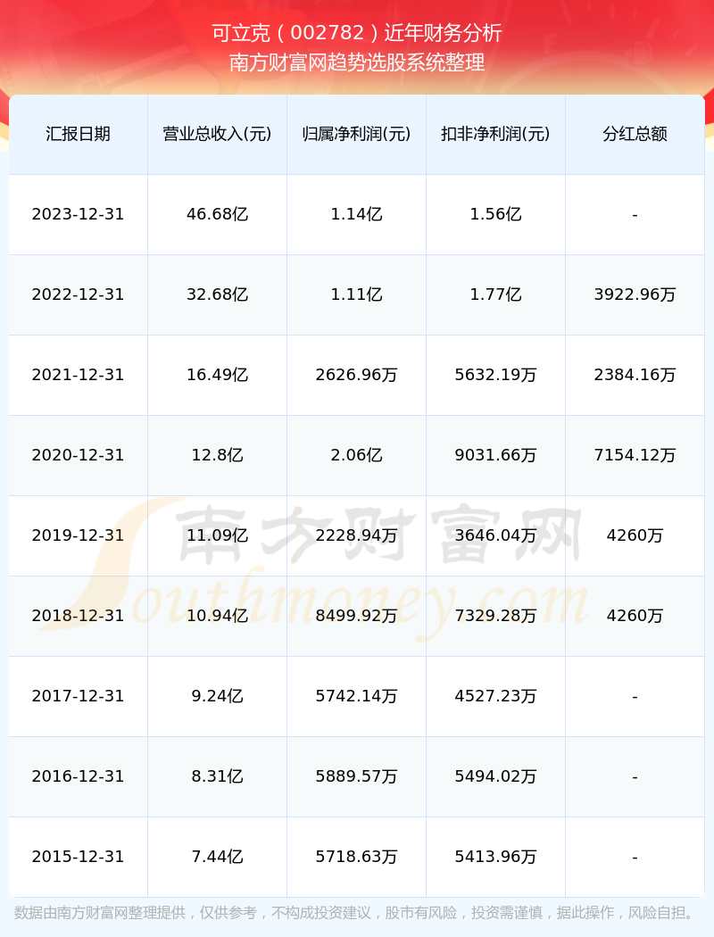Select the cell 1.77亿
714x937 pixels.
[496, 294]
